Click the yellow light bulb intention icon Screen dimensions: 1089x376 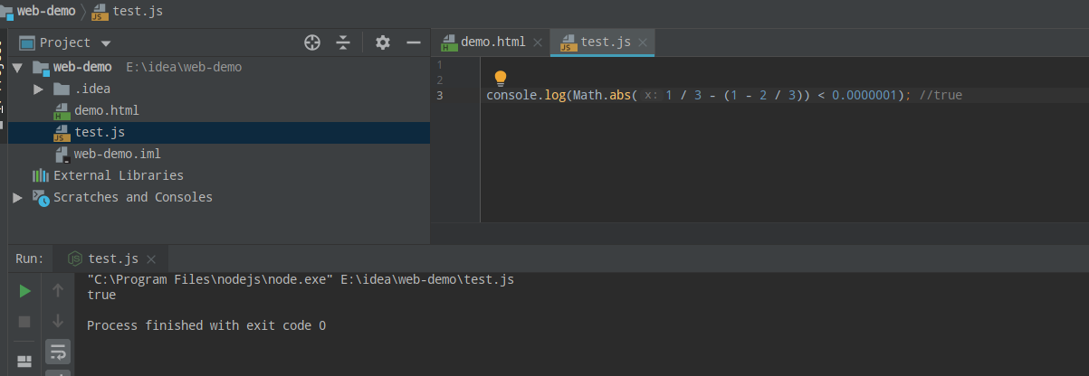[500, 79]
